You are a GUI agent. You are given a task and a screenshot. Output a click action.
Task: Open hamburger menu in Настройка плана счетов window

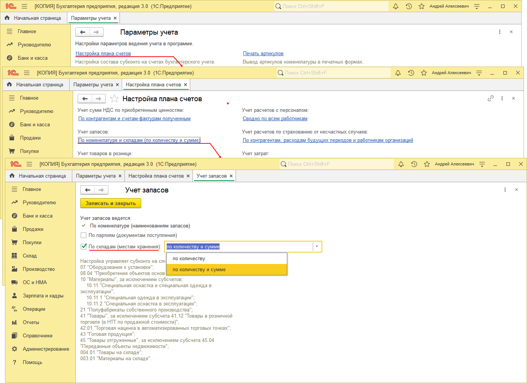click(27, 73)
